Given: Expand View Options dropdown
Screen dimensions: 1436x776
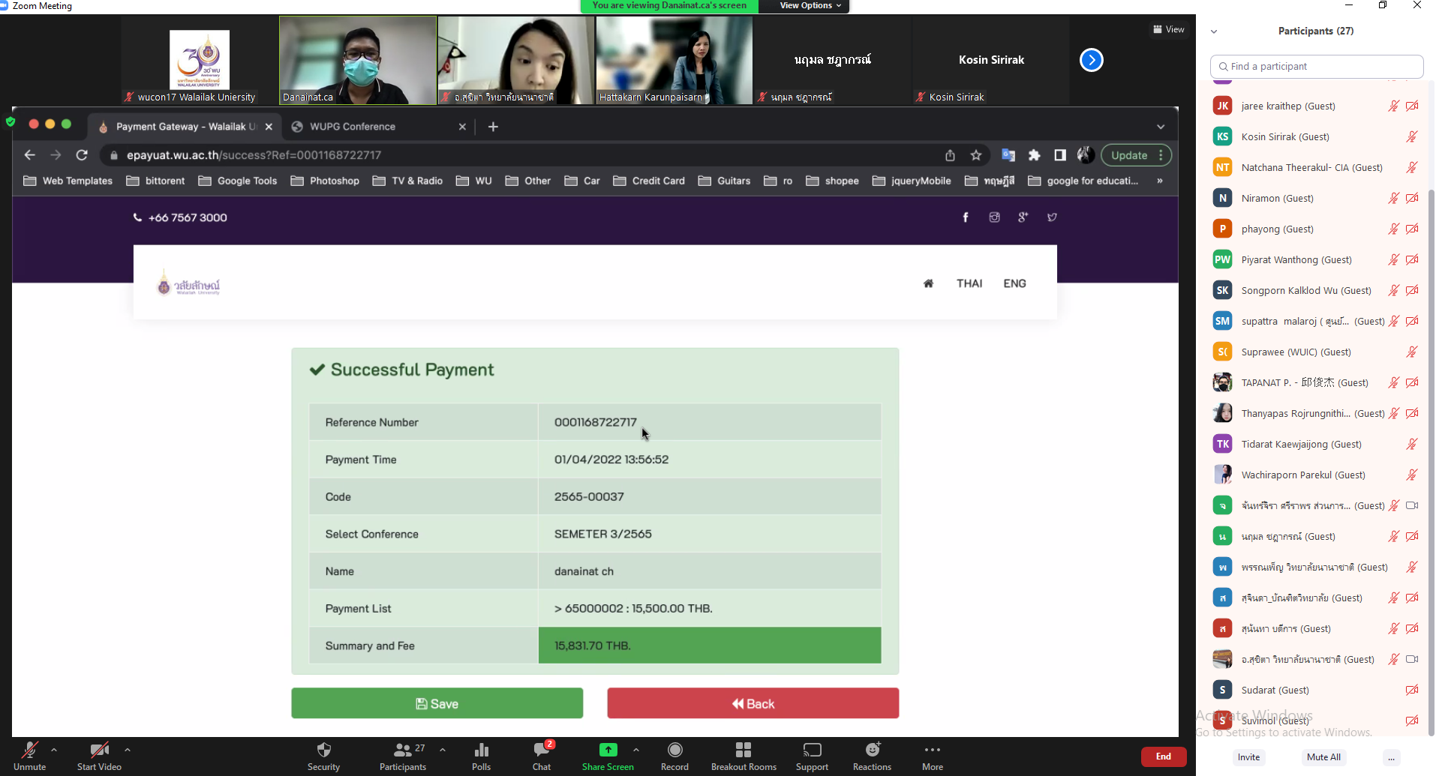Looking at the screenshot, I should 810,6.
